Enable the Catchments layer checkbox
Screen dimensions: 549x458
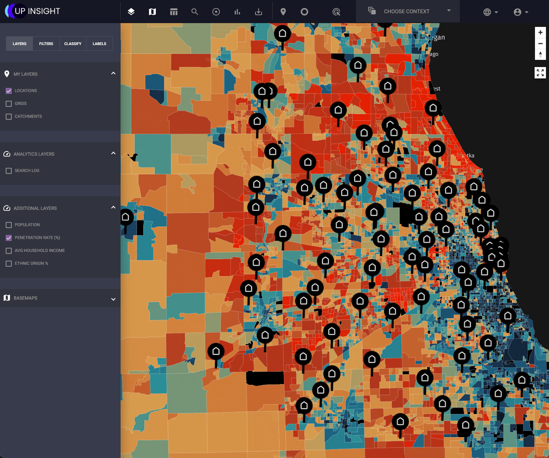[x=9, y=117]
